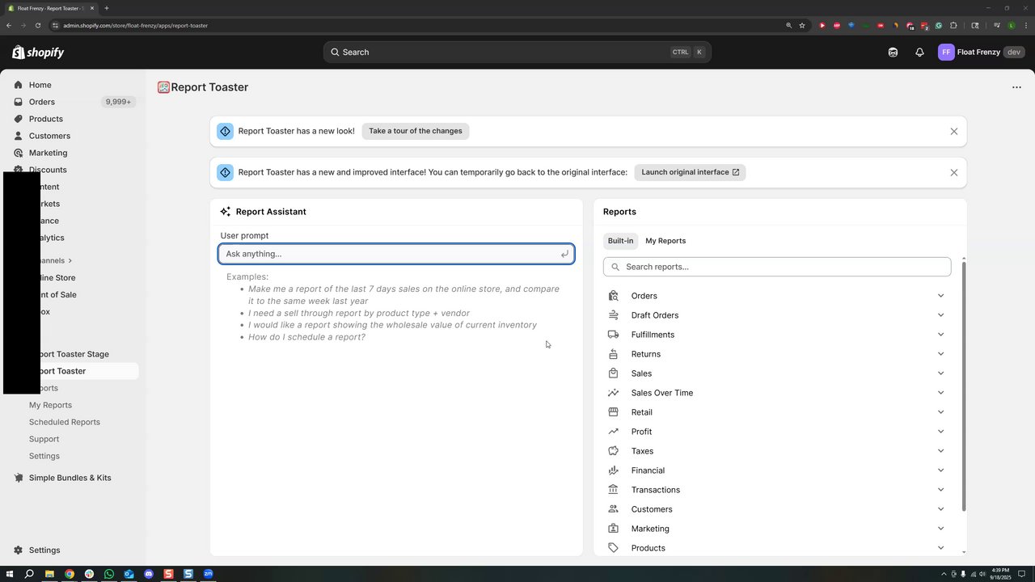Viewport: 1035px width, 582px height.
Task: Click the Customers people icon in reports
Action: pos(613,509)
